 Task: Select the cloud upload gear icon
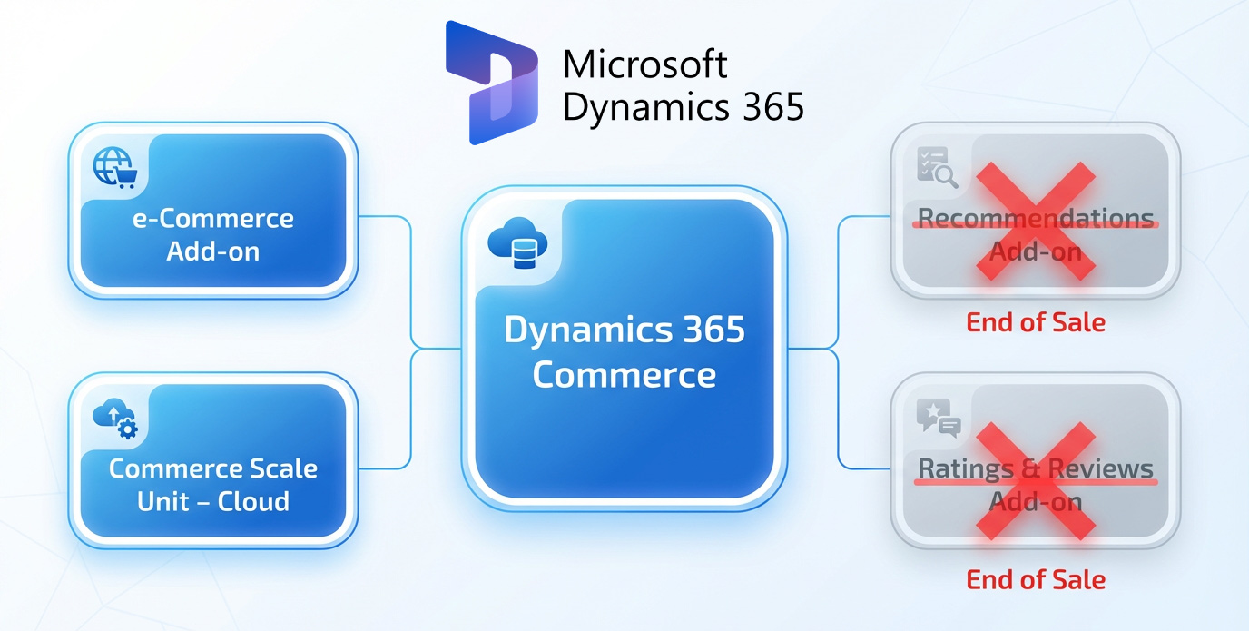click(114, 419)
